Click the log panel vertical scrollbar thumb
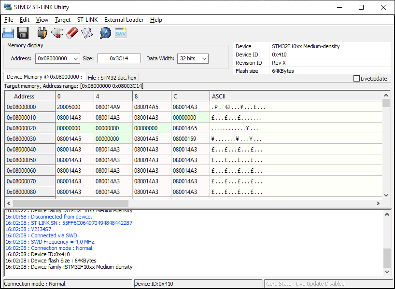 (x=387, y=258)
